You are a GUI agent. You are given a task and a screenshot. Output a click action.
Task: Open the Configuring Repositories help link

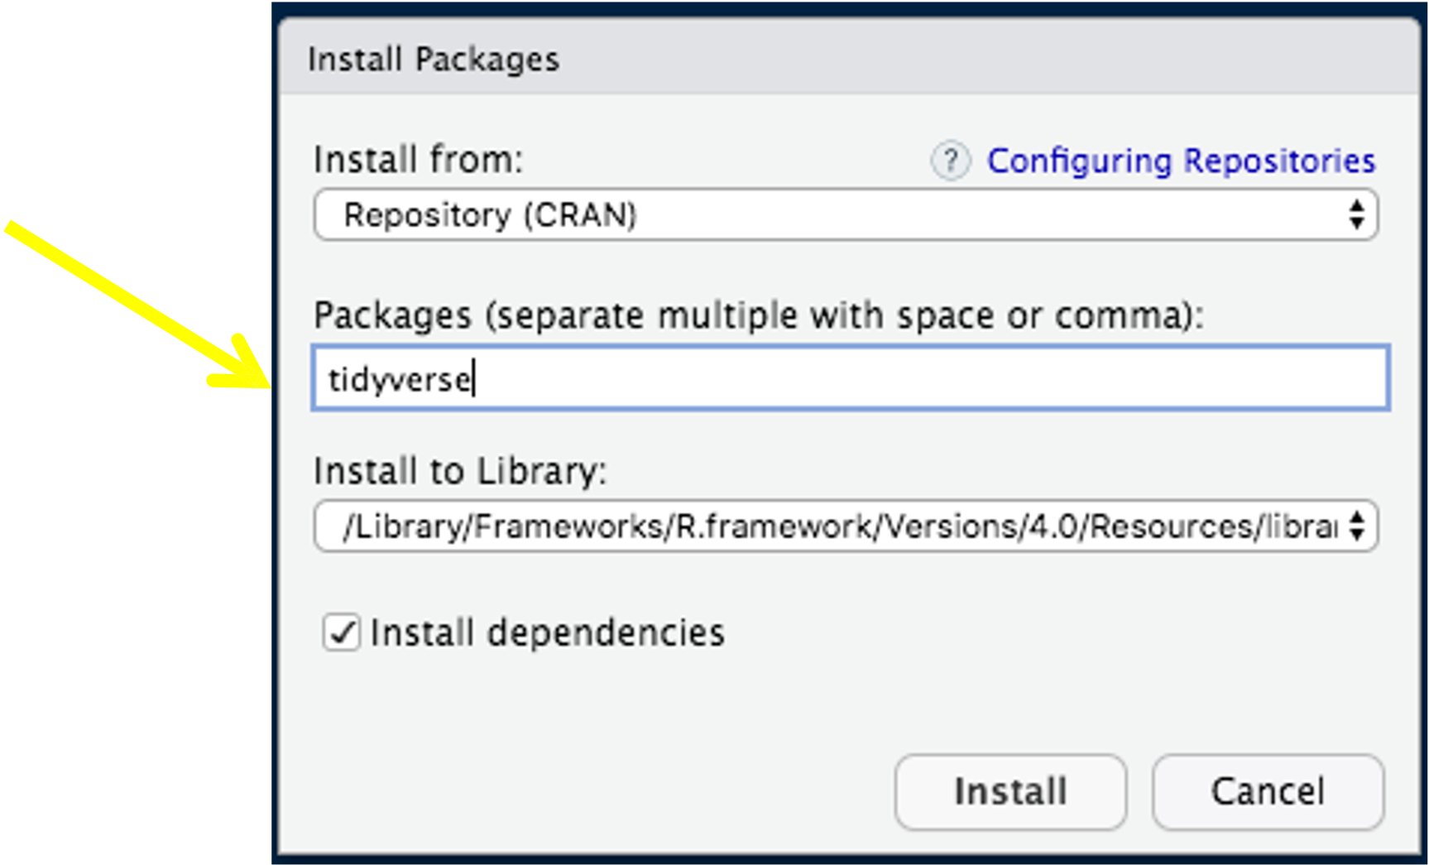pos(1181,161)
